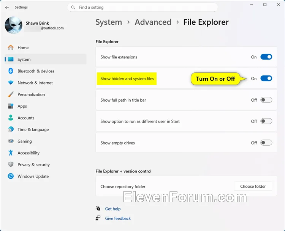Screen dimensions: 285x231
Task: Toggle Show hidden and system files switch
Action: [266, 79]
